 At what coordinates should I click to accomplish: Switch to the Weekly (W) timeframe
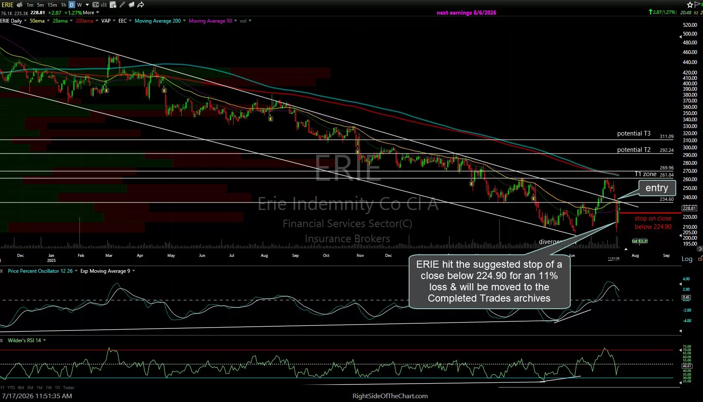point(79,5)
